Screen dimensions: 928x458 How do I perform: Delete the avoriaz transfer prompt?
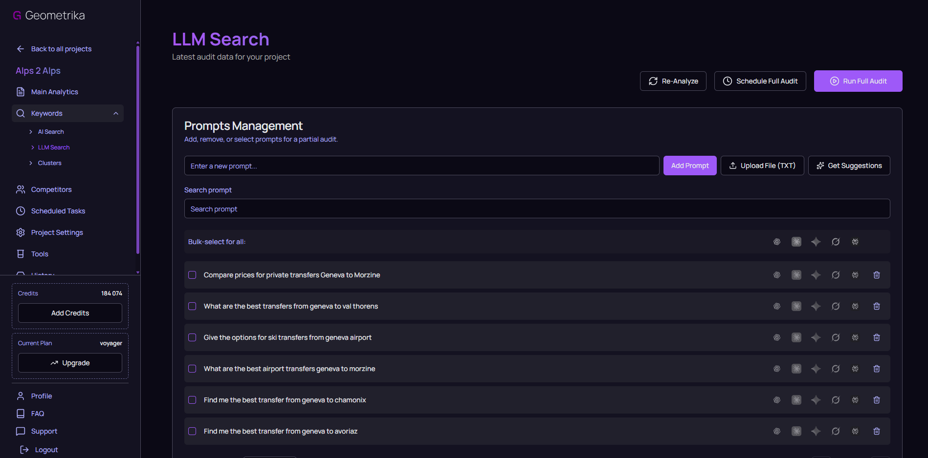coord(876,431)
